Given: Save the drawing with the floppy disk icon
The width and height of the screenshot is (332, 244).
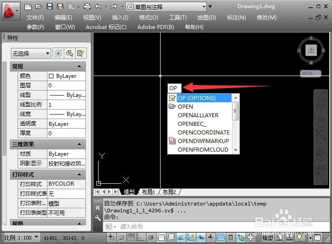Looking at the screenshot, I should tap(50, 7).
